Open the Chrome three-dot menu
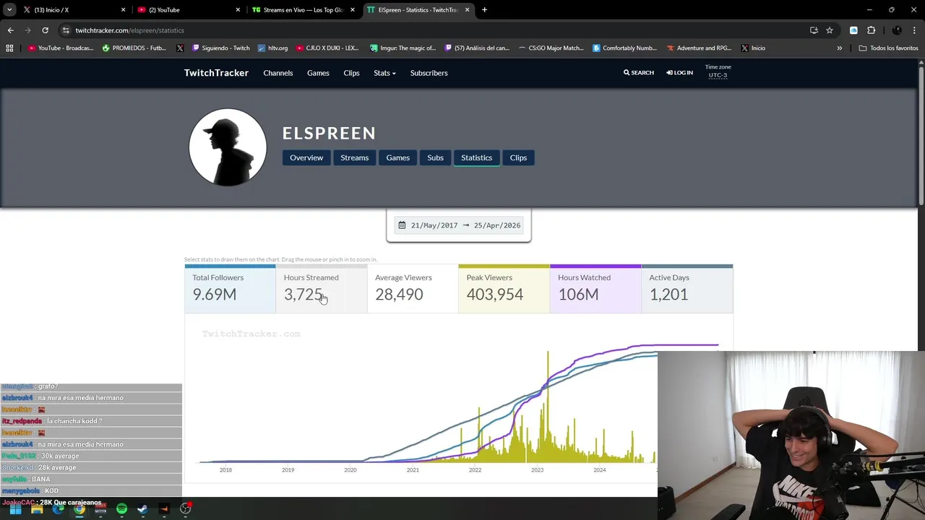 [x=914, y=30]
